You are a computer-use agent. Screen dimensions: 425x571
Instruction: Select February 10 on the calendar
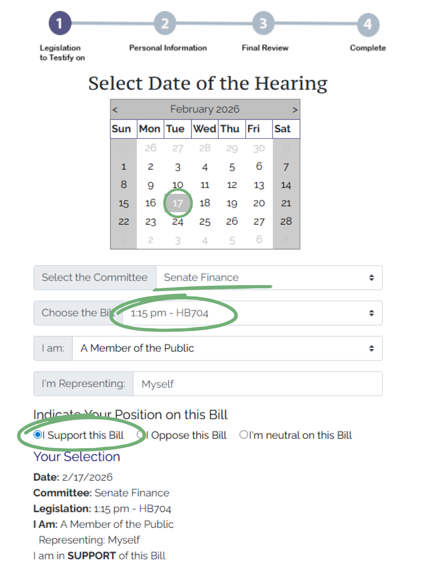pyautogui.click(x=178, y=185)
